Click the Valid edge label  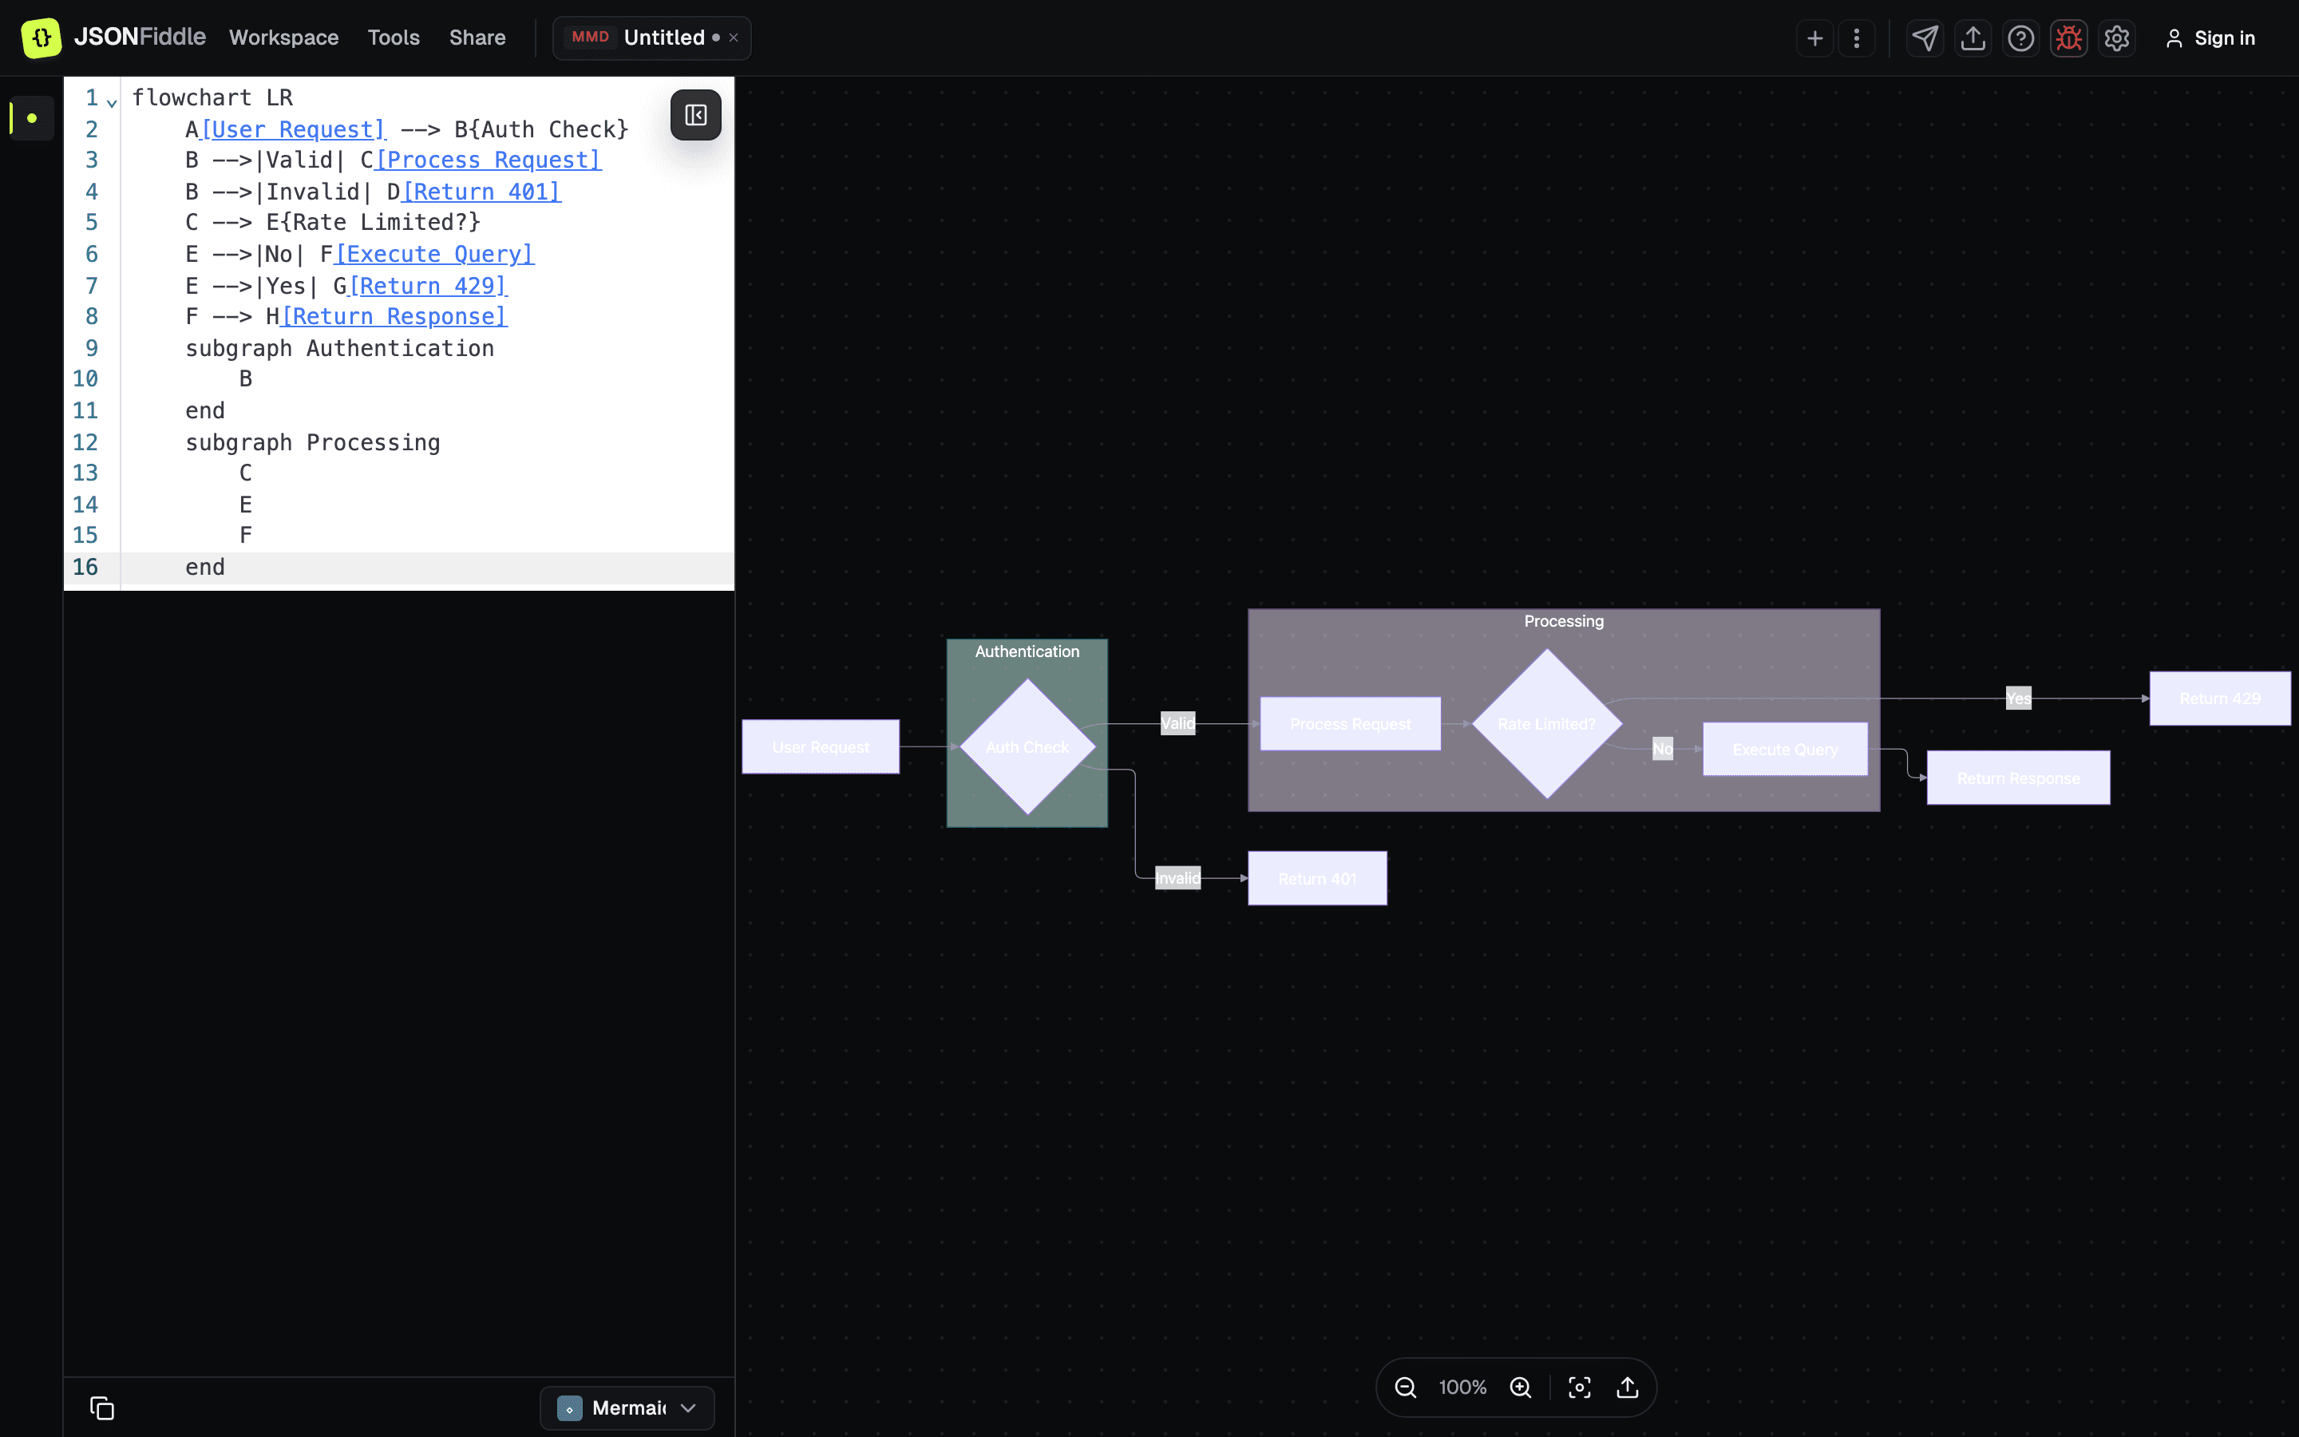click(1178, 724)
